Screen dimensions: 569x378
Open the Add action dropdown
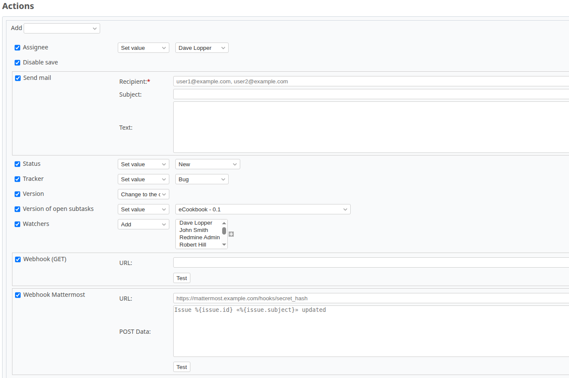click(62, 28)
